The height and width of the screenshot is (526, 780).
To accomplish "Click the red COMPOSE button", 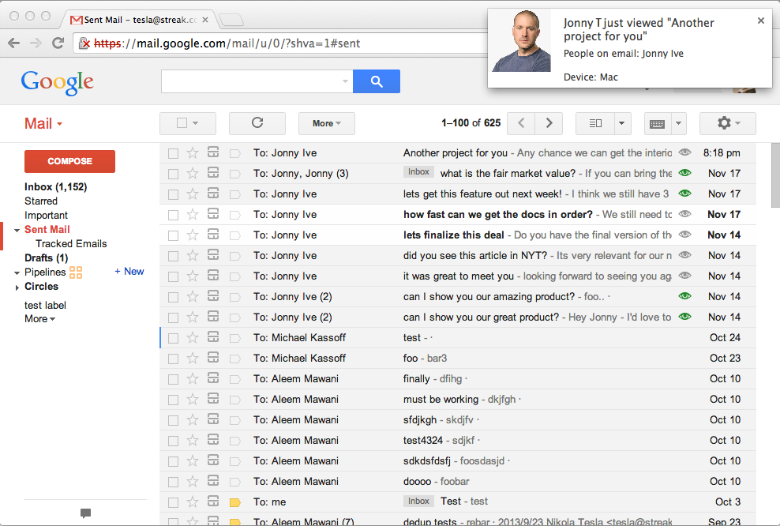I will 70,161.
